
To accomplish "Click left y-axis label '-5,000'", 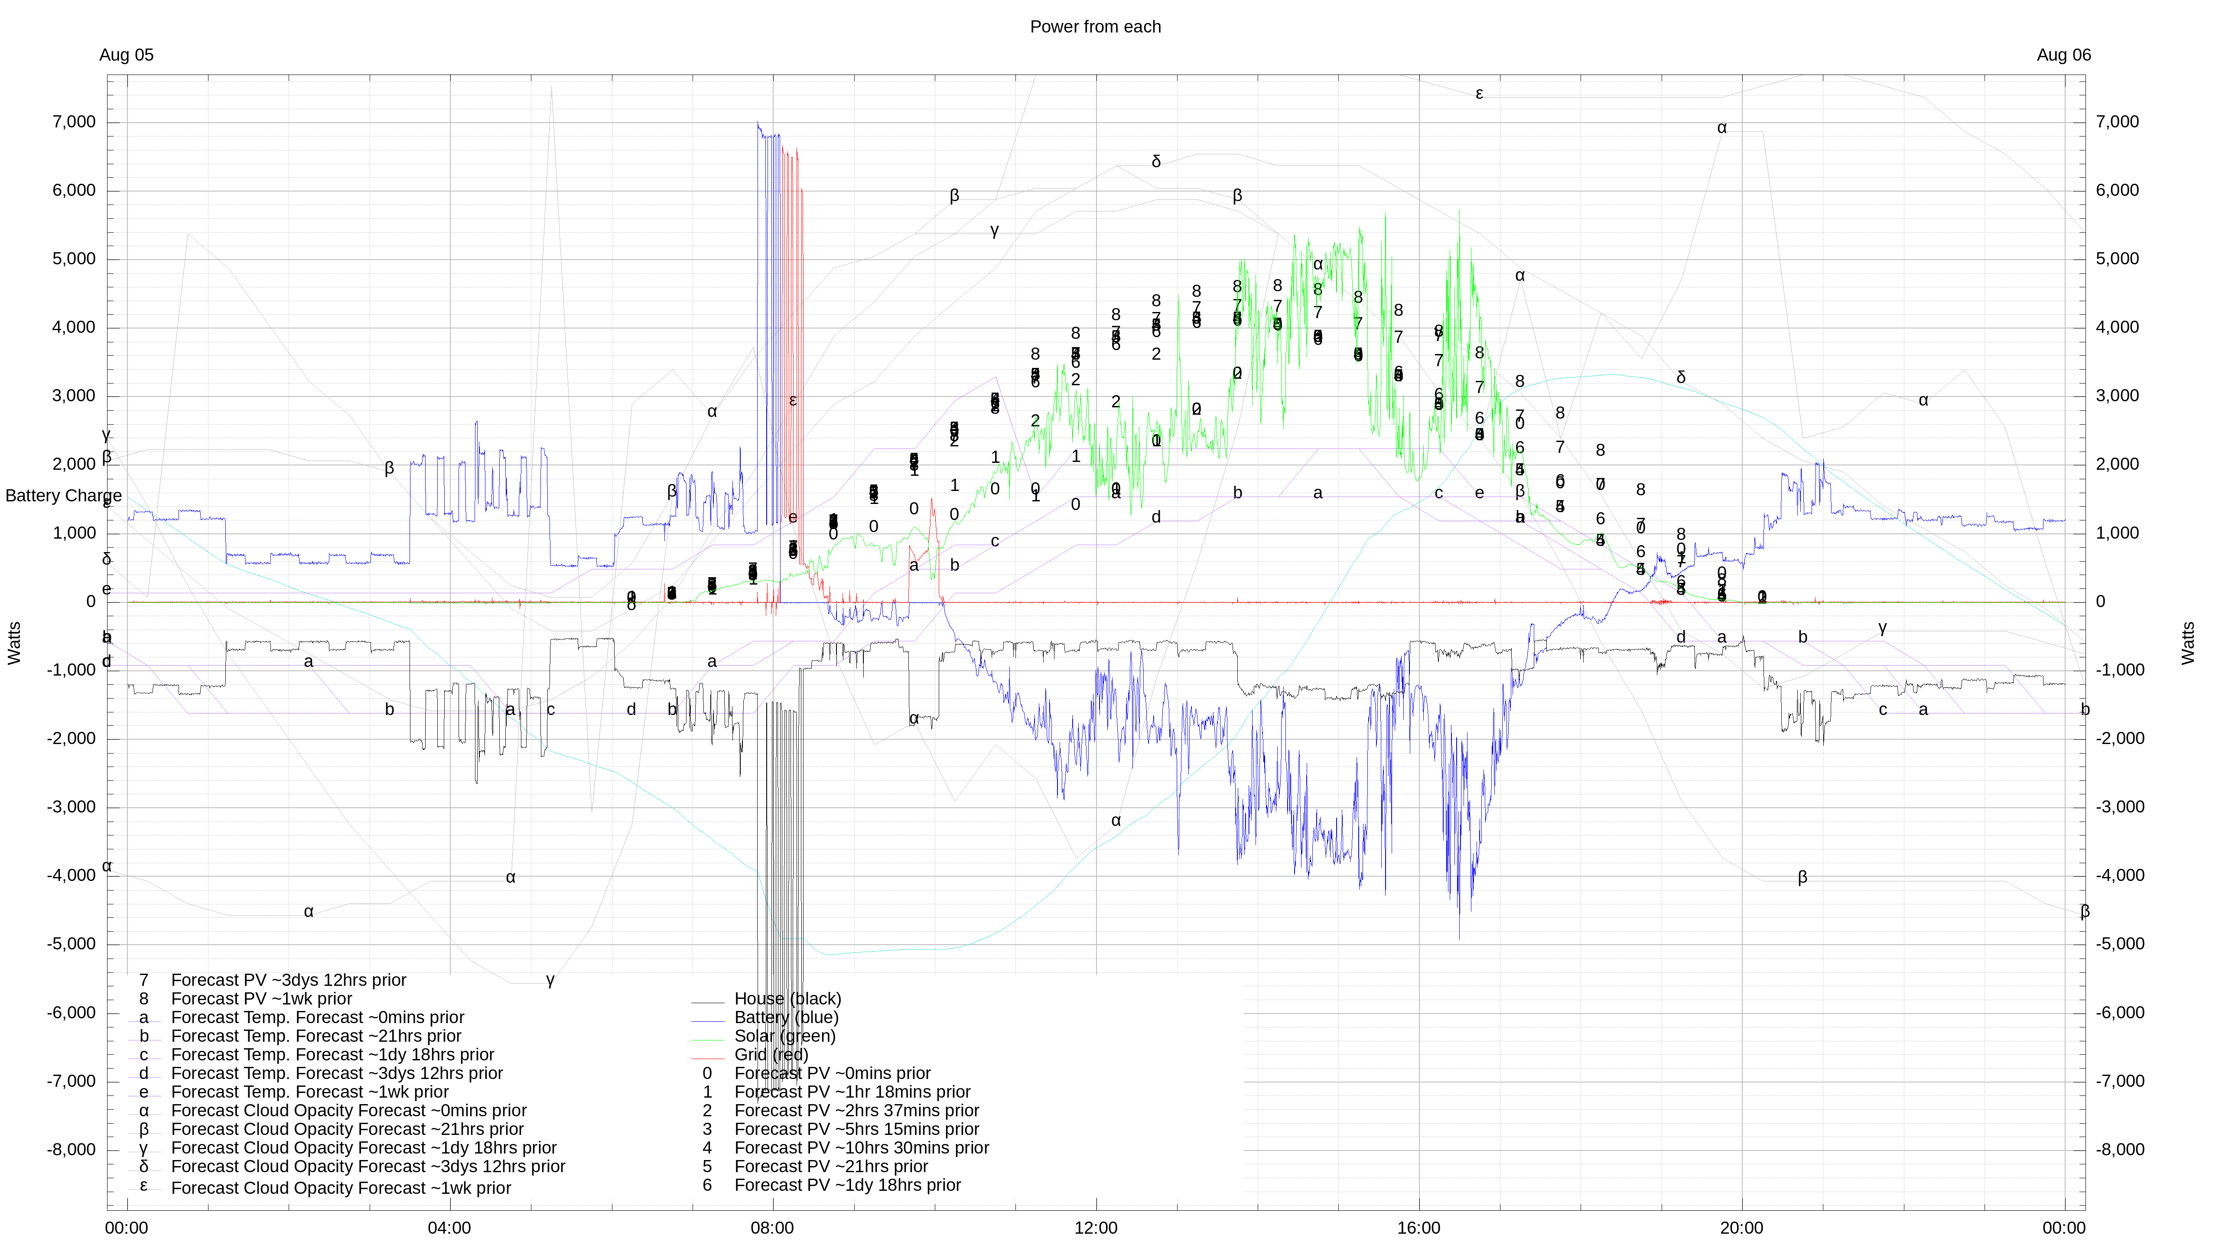I will pos(72,944).
